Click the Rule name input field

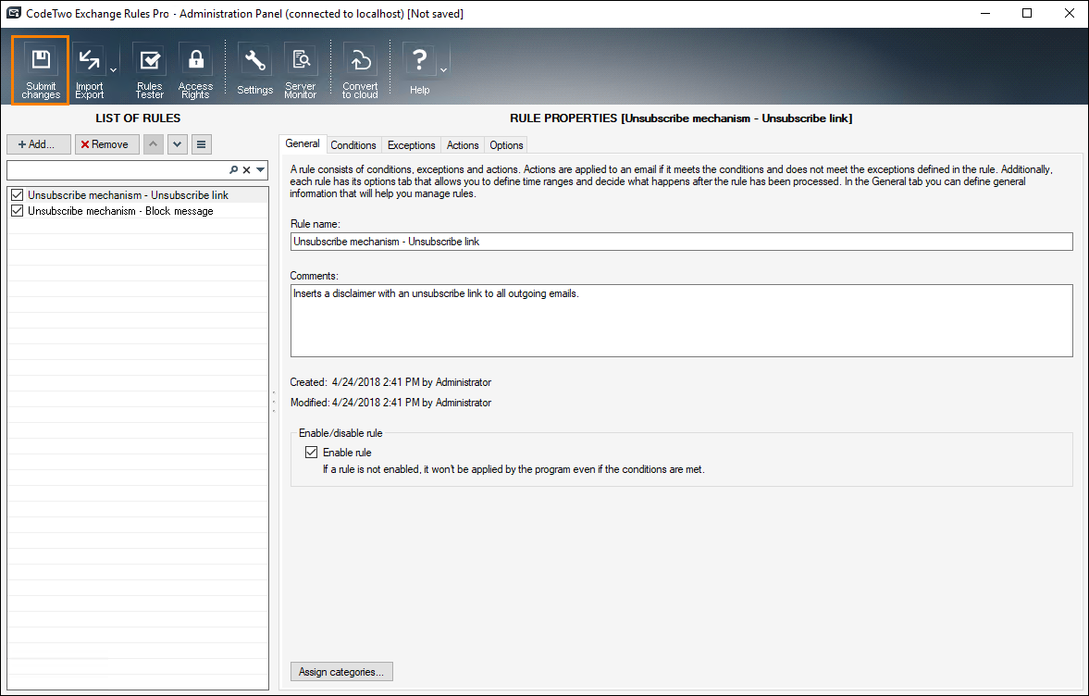tap(681, 242)
